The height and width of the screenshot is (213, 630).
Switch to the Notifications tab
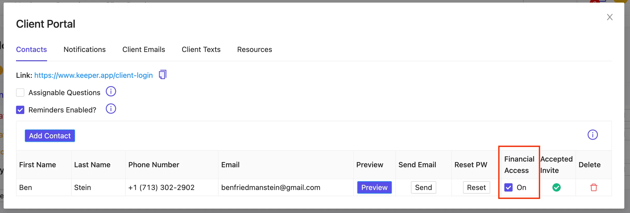[85, 49]
